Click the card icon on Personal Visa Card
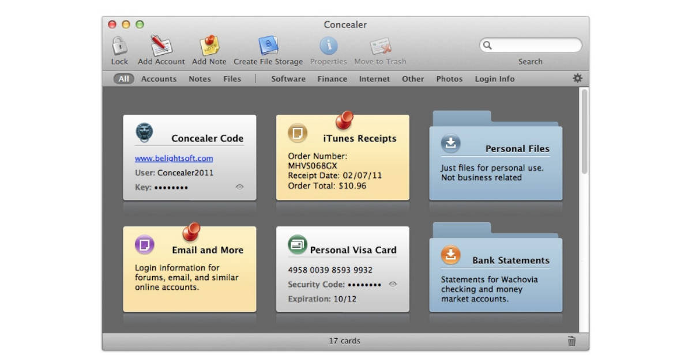The width and height of the screenshot is (692, 363). point(296,244)
